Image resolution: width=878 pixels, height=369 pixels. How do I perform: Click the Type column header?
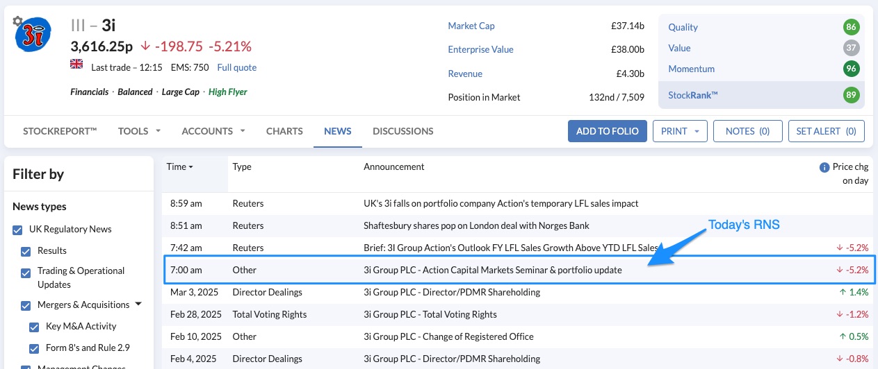coord(242,167)
